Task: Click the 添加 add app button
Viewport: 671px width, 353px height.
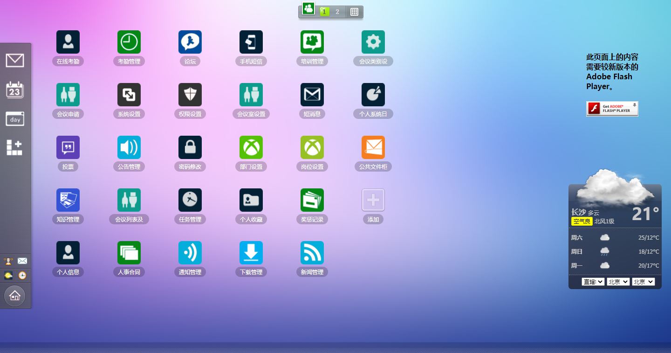Action: [373, 200]
